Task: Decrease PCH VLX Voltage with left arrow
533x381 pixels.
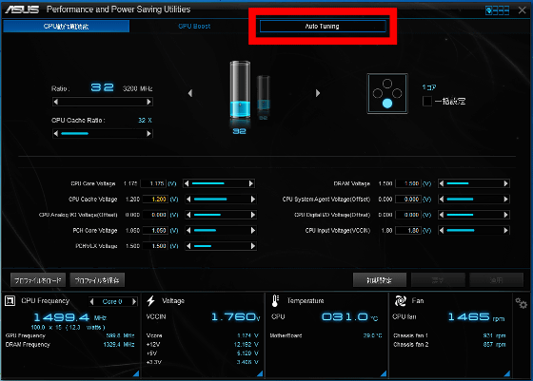Action: click(188, 246)
